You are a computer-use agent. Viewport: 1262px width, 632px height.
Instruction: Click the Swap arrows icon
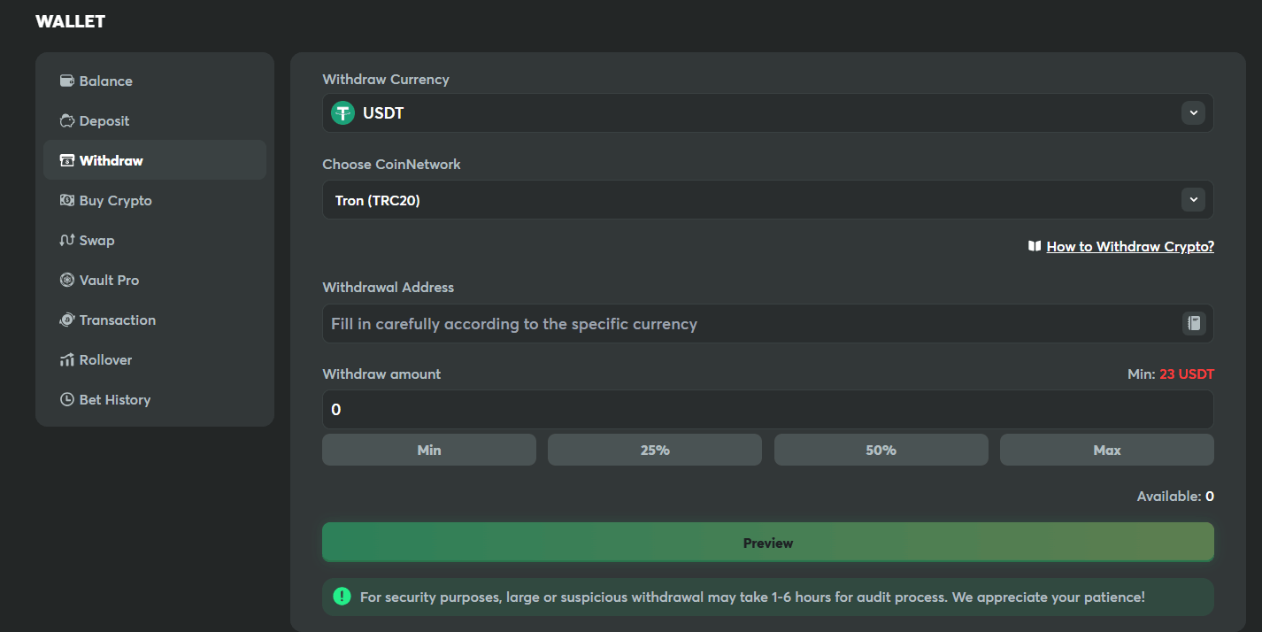66,240
